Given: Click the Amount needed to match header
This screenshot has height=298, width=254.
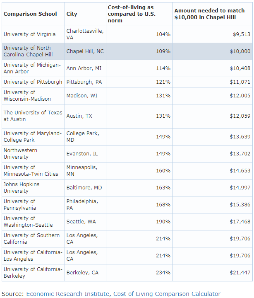Looking at the screenshot, I should click(x=213, y=14).
